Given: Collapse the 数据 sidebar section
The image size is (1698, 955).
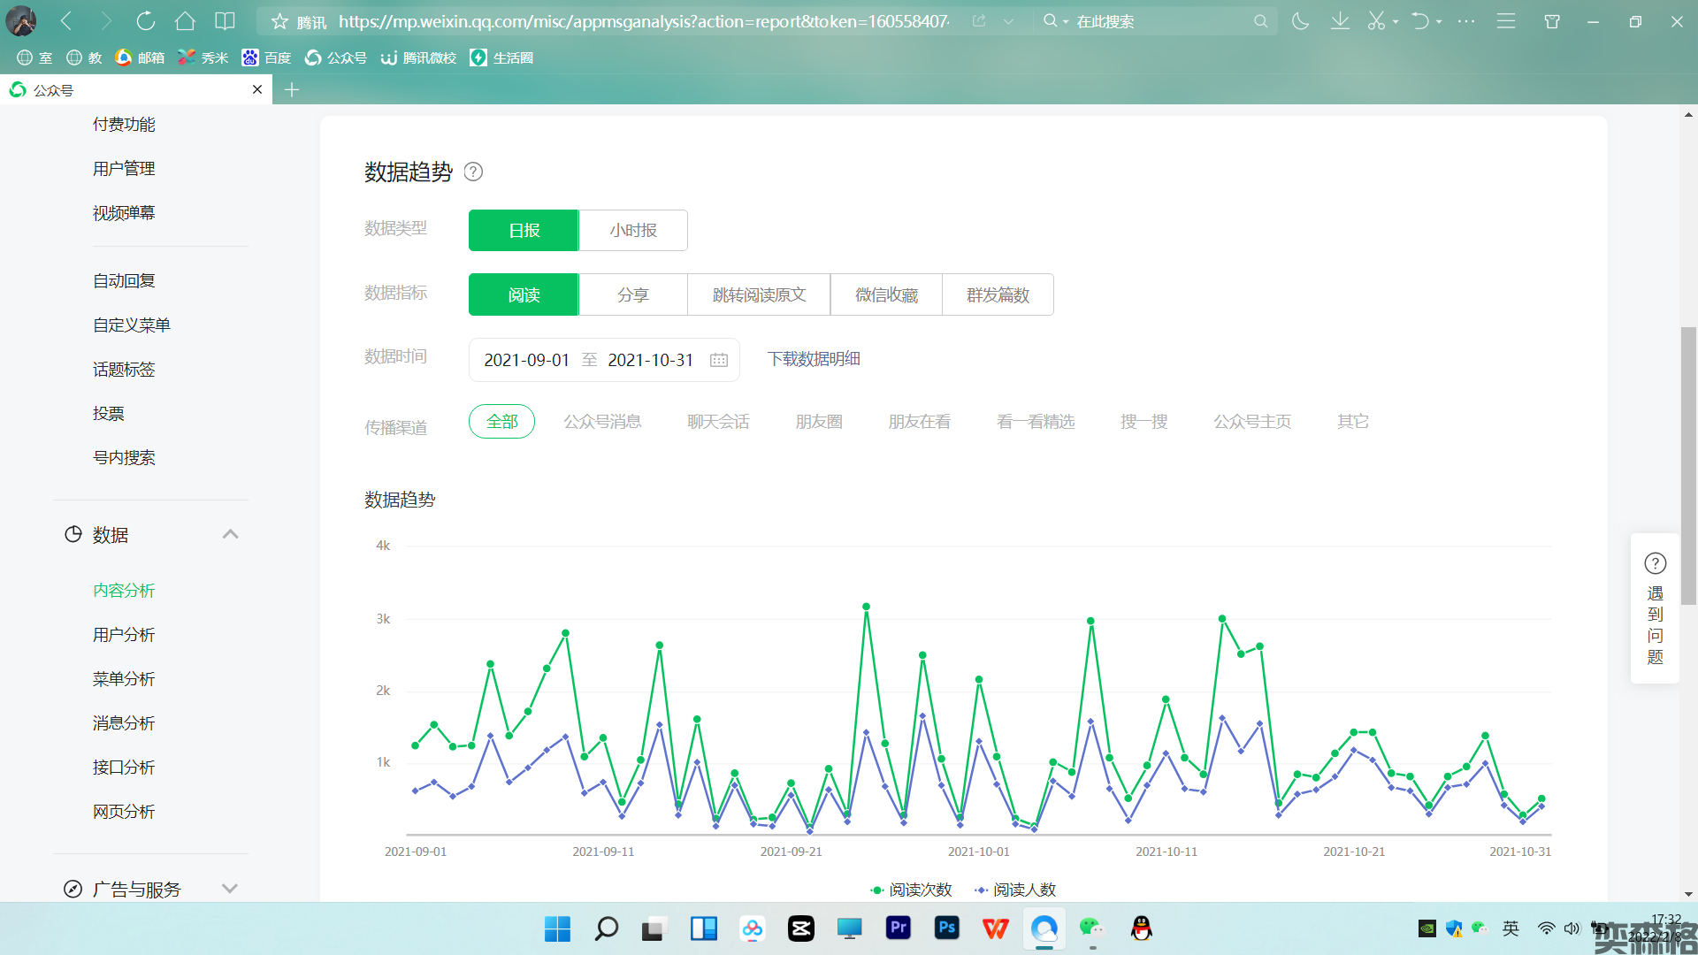Looking at the screenshot, I should (230, 534).
